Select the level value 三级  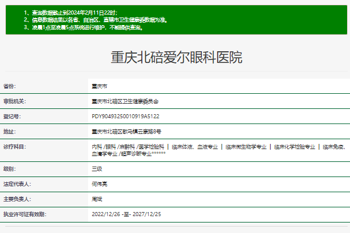(x=97, y=169)
